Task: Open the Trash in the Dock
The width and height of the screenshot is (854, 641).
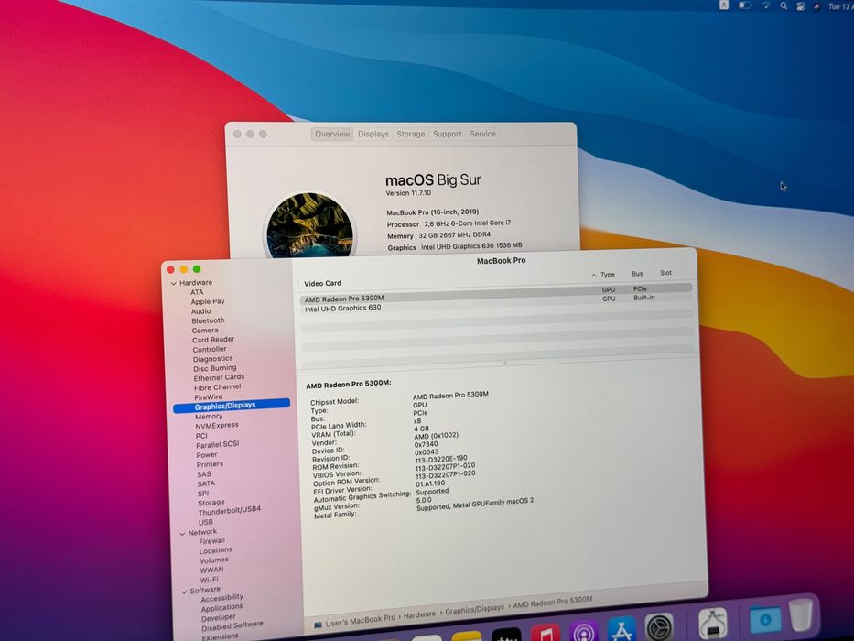Action: (x=800, y=614)
